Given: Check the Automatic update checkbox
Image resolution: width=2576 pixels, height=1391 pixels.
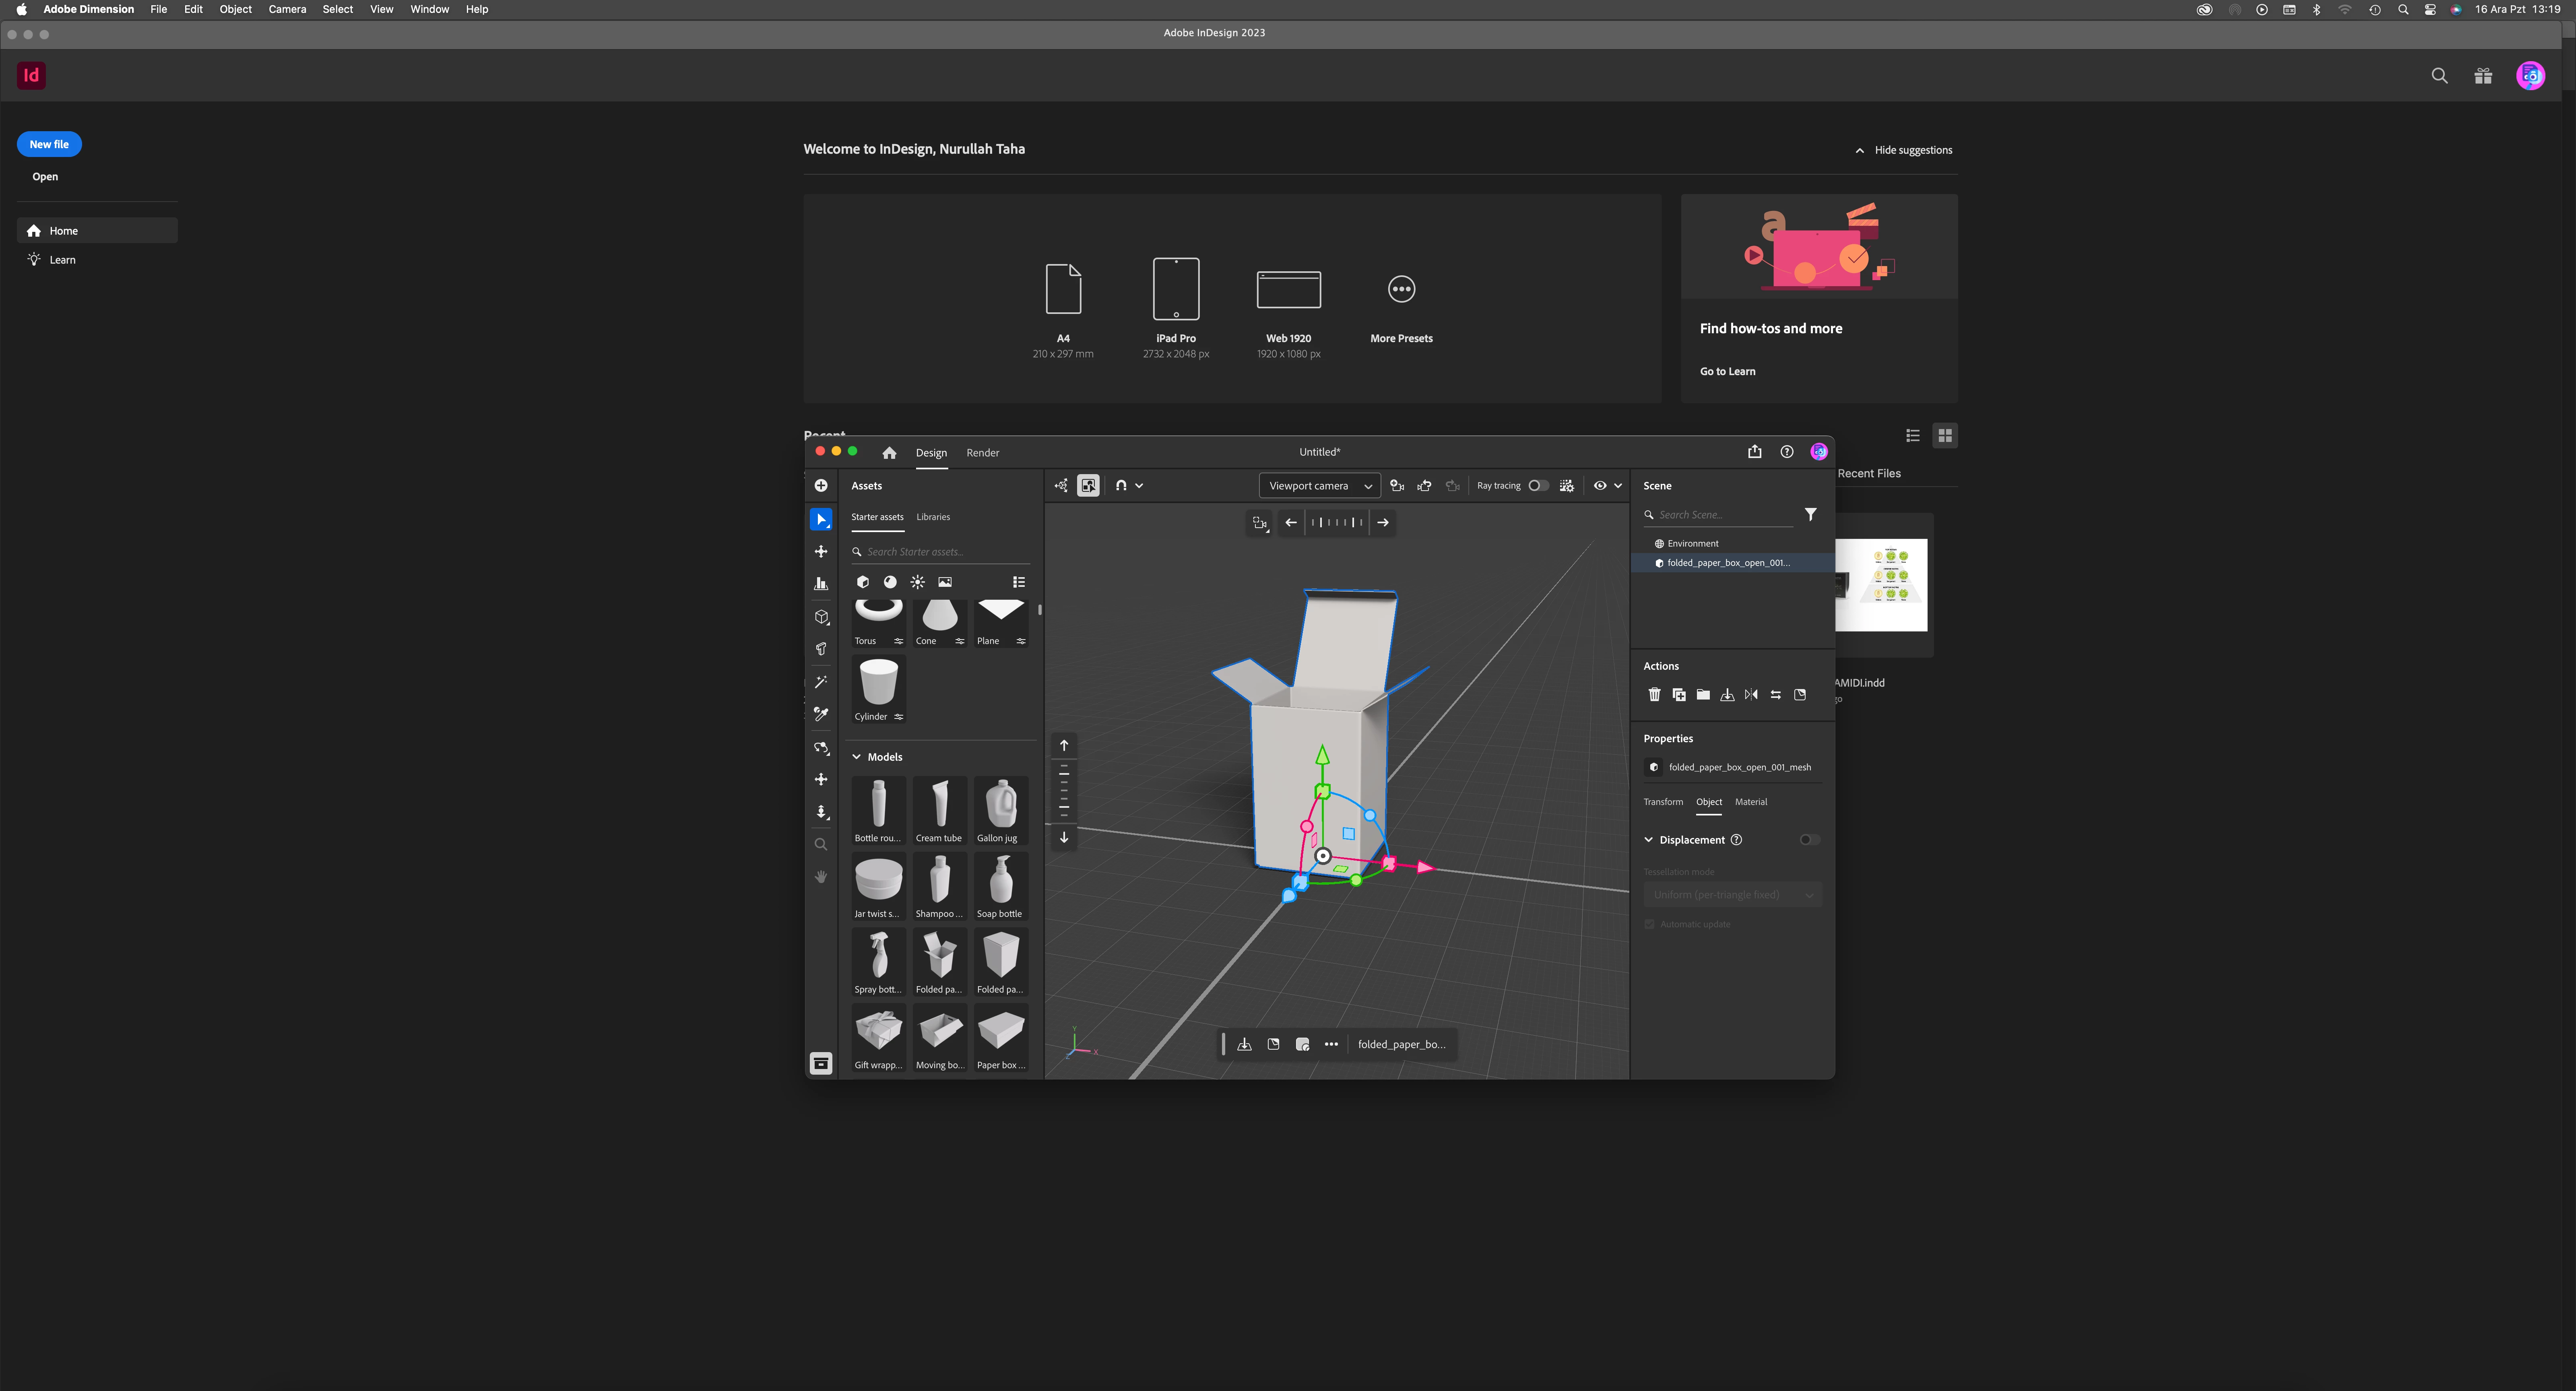Looking at the screenshot, I should (1650, 924).
